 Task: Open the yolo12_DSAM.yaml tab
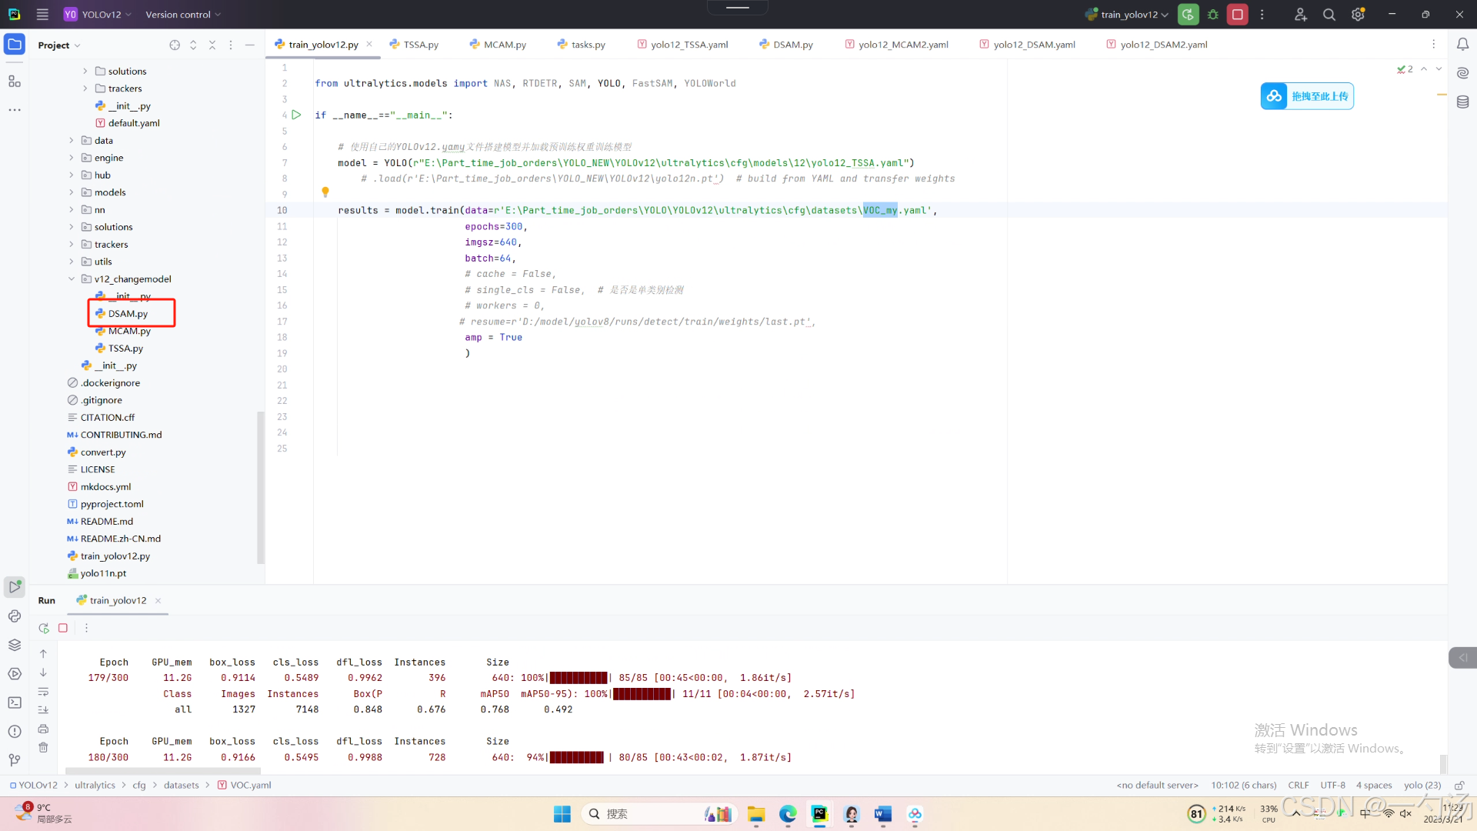click(x=1033, y=45)
